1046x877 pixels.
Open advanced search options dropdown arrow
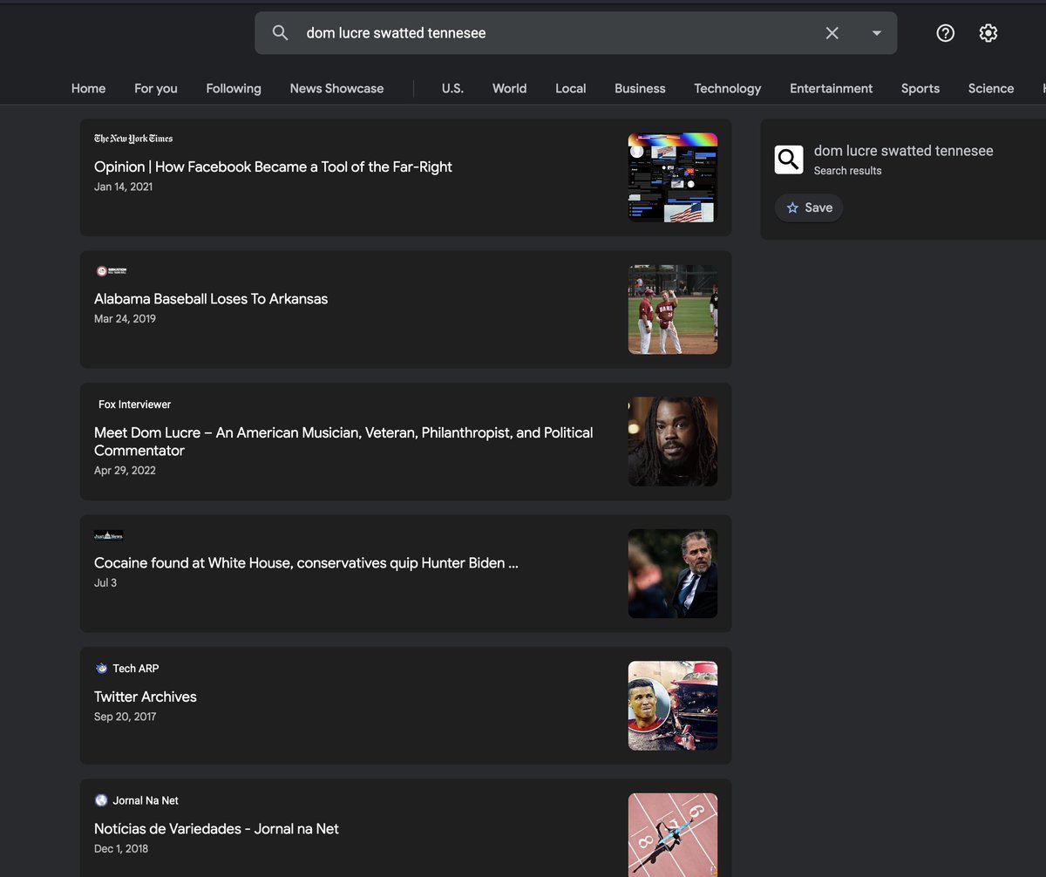[877, 33]
